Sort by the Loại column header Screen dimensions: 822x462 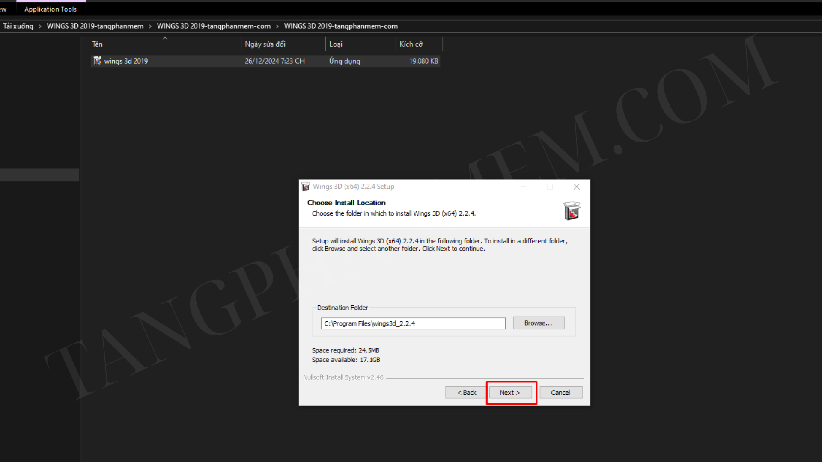(x=336, y=44)
